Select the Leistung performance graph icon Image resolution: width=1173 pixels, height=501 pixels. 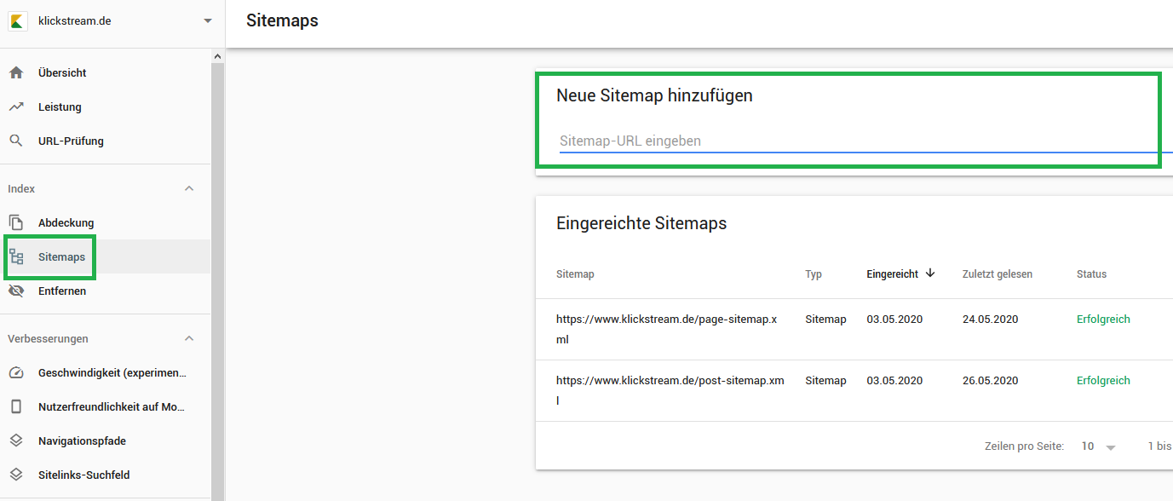click(x=17, y=107)
